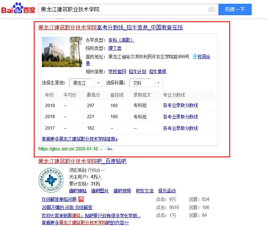Click the 最低分 column header
Screen dimensions: 268x226
pos(93,95)
